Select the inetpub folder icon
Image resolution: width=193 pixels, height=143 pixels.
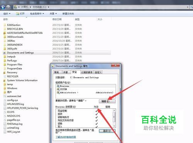[5, 57]
